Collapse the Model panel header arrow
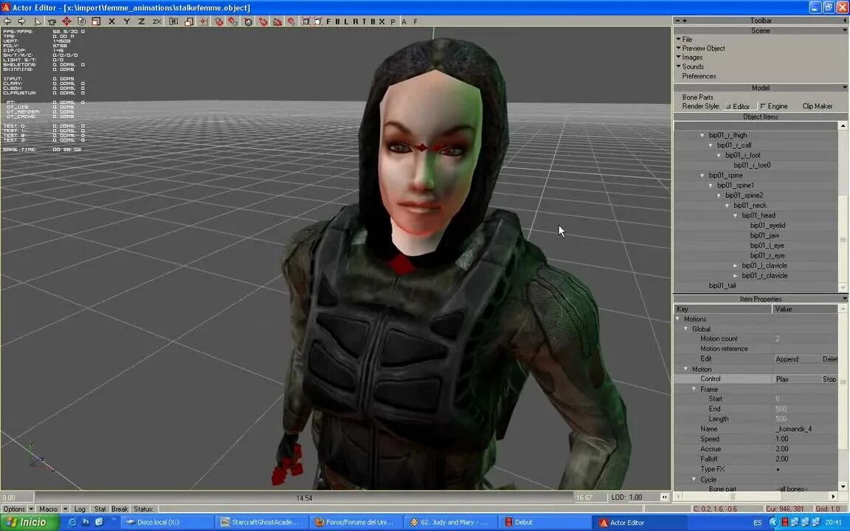 point(845,87)
